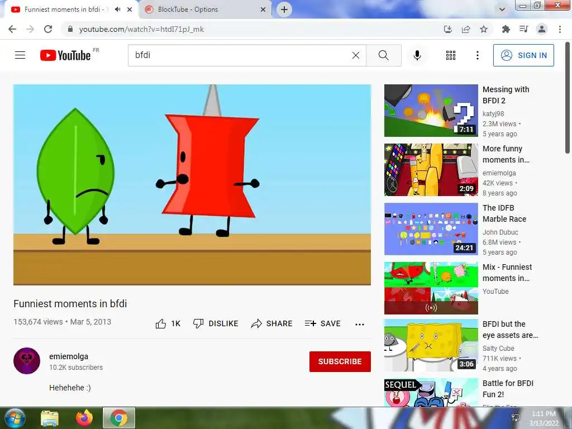Mute the tab via speaker icon
This screenshot has width=572, height=429.
pos(117,9)
